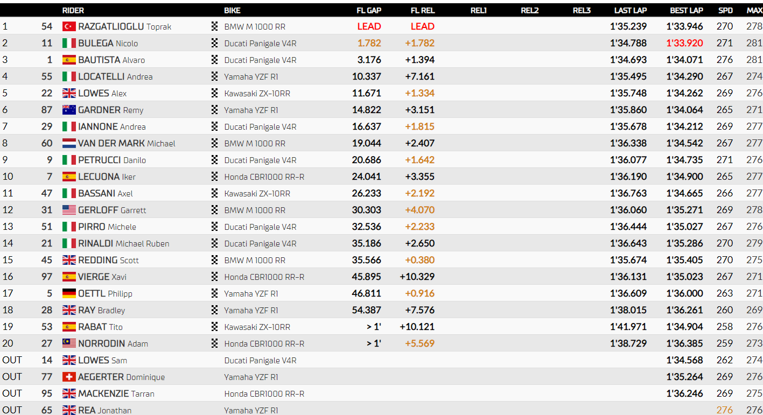Screen dimensions: 763x415
Task: Click the checkered flag in Bautista's row
Action: click(x=215, y=60)
